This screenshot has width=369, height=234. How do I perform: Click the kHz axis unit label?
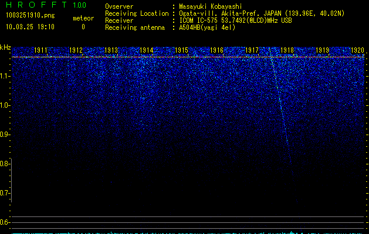tap(5, 47)
